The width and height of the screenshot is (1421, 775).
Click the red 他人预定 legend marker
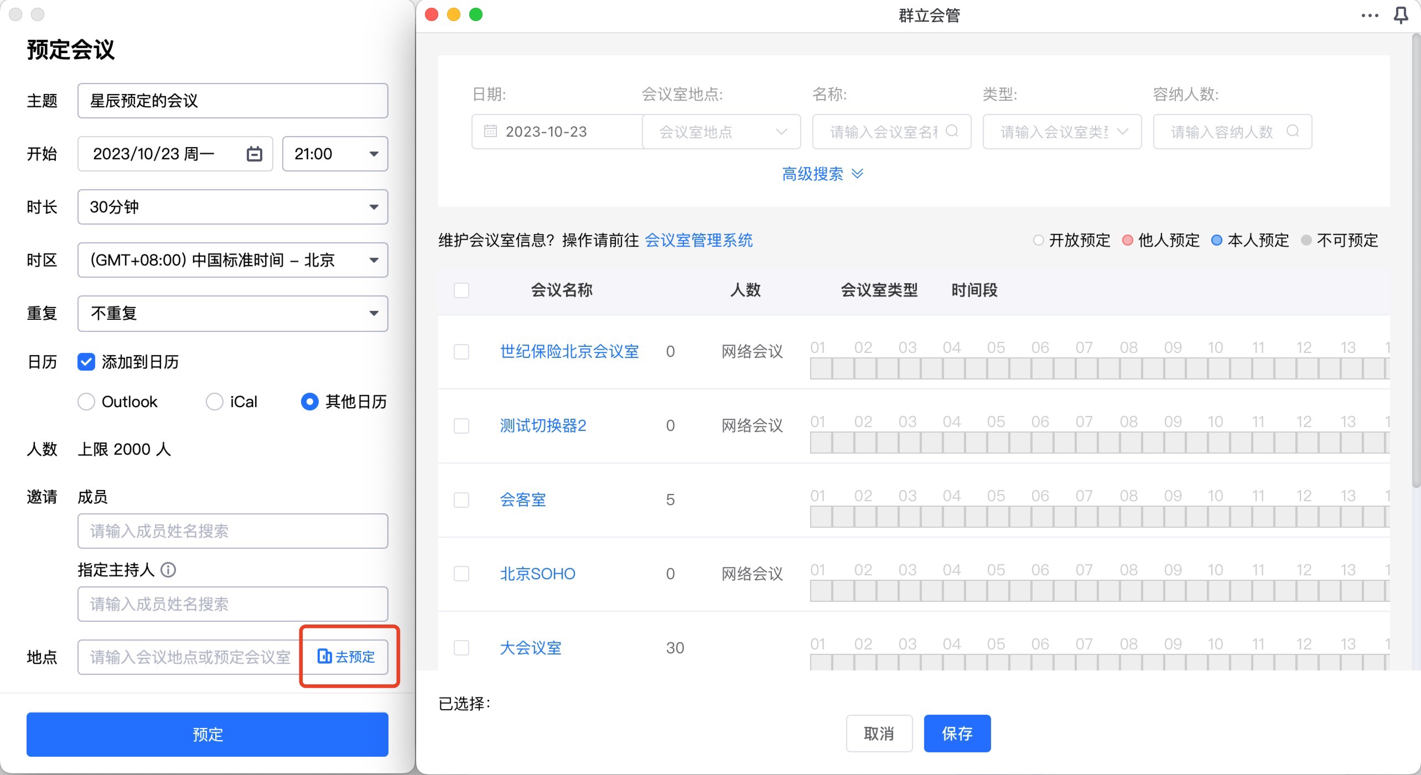click(x=1128, y=240)
